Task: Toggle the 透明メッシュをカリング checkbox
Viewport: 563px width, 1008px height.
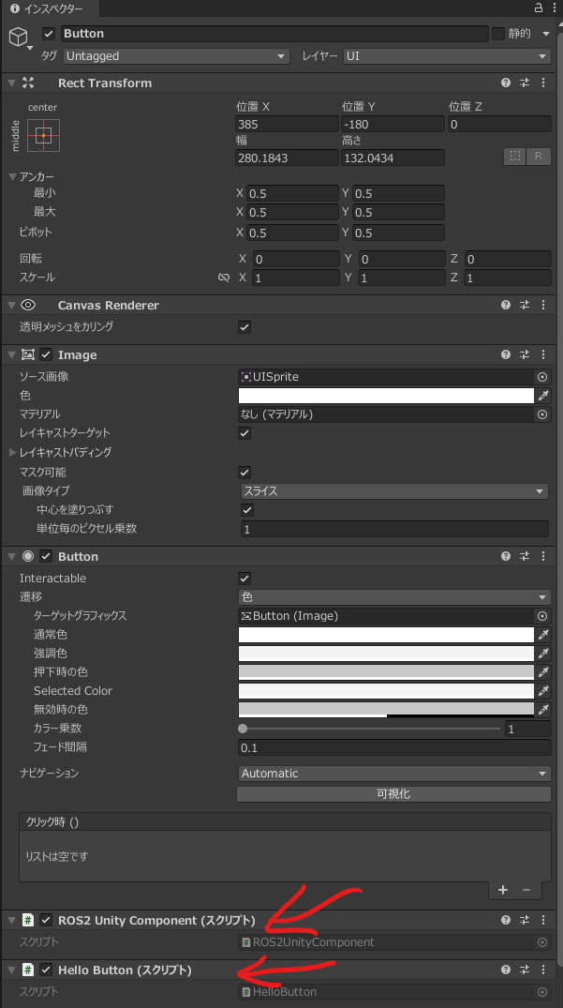Action: [x=244, y=327]
